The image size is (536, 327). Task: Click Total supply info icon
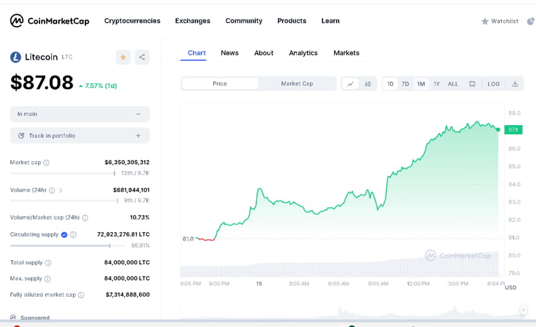point(48,263)
